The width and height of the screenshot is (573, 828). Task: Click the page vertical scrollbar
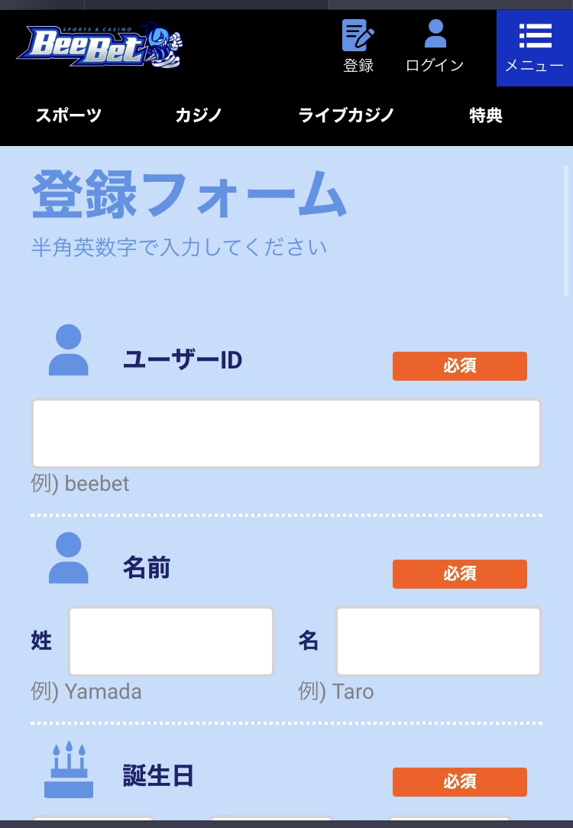[565, 232]
